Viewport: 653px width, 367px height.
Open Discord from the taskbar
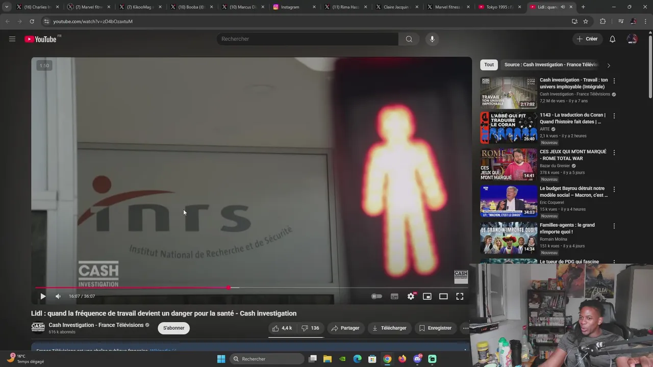417,359
